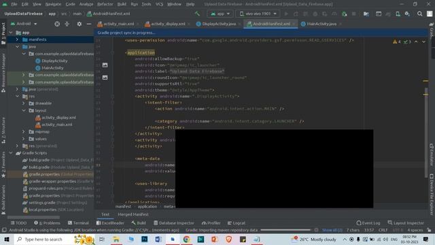Click the Run app play icon
Screen dimensions: 435x245
(x=286, y=14)
